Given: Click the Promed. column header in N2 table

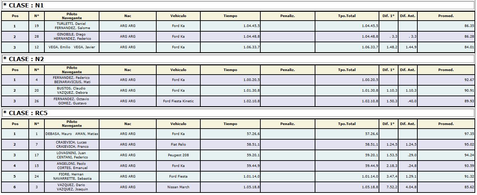Looking at the screenshot, I should tap(446, 70).
